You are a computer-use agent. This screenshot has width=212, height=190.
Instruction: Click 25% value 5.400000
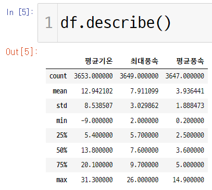pyautogui.click(x=98, y=135)
